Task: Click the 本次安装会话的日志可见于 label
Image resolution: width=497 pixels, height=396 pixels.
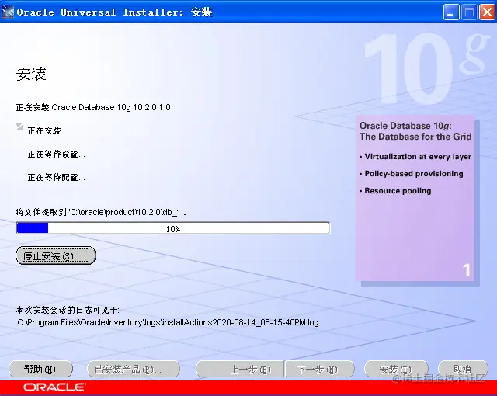Action: tap(68, 310)
